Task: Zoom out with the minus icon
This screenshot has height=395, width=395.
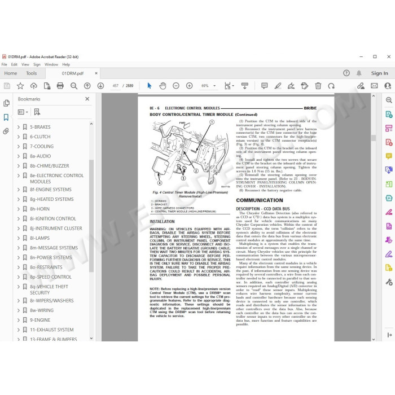Action: pyautogui.click(x=176, y=86)
